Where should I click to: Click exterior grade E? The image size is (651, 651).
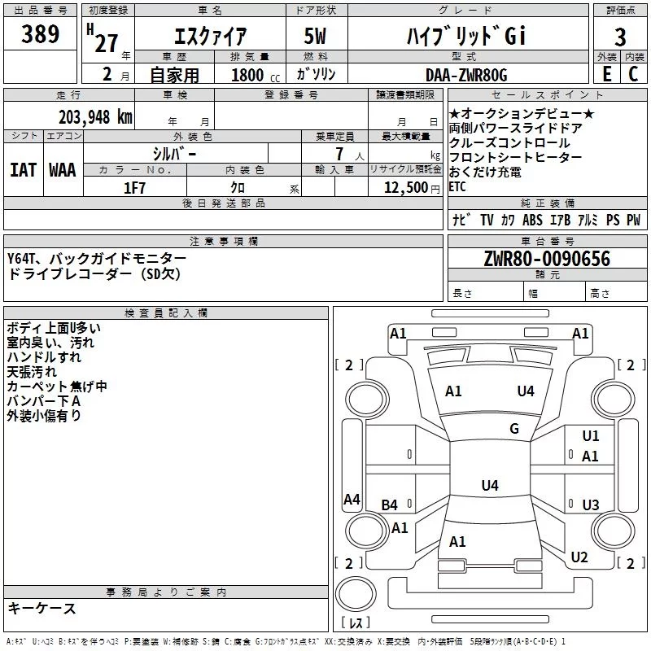pos(607,74)
